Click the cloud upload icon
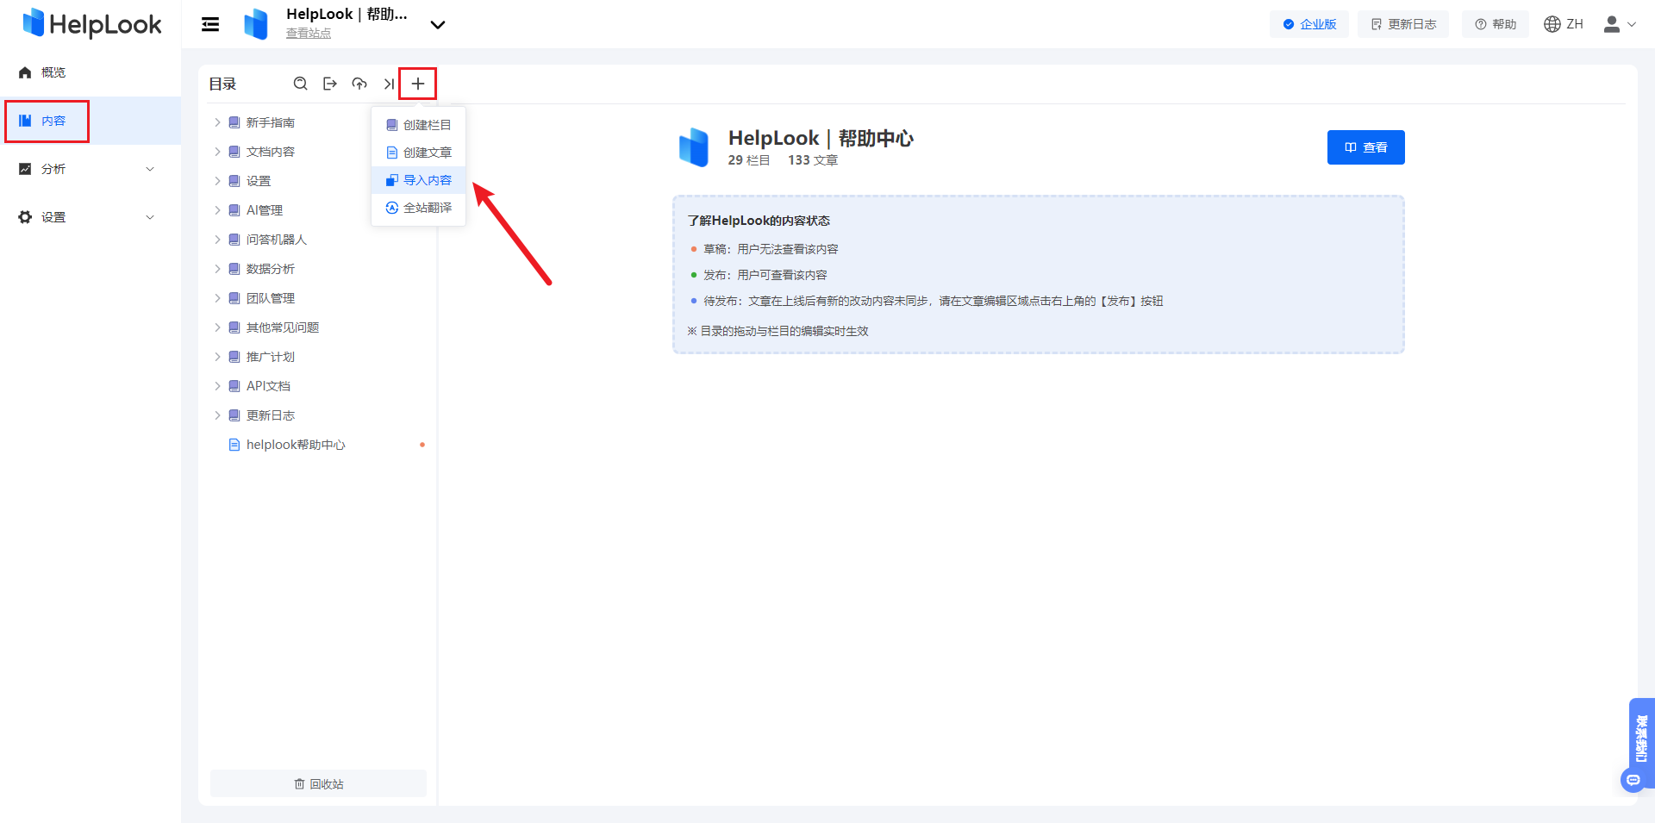 [x=359, y=84]
